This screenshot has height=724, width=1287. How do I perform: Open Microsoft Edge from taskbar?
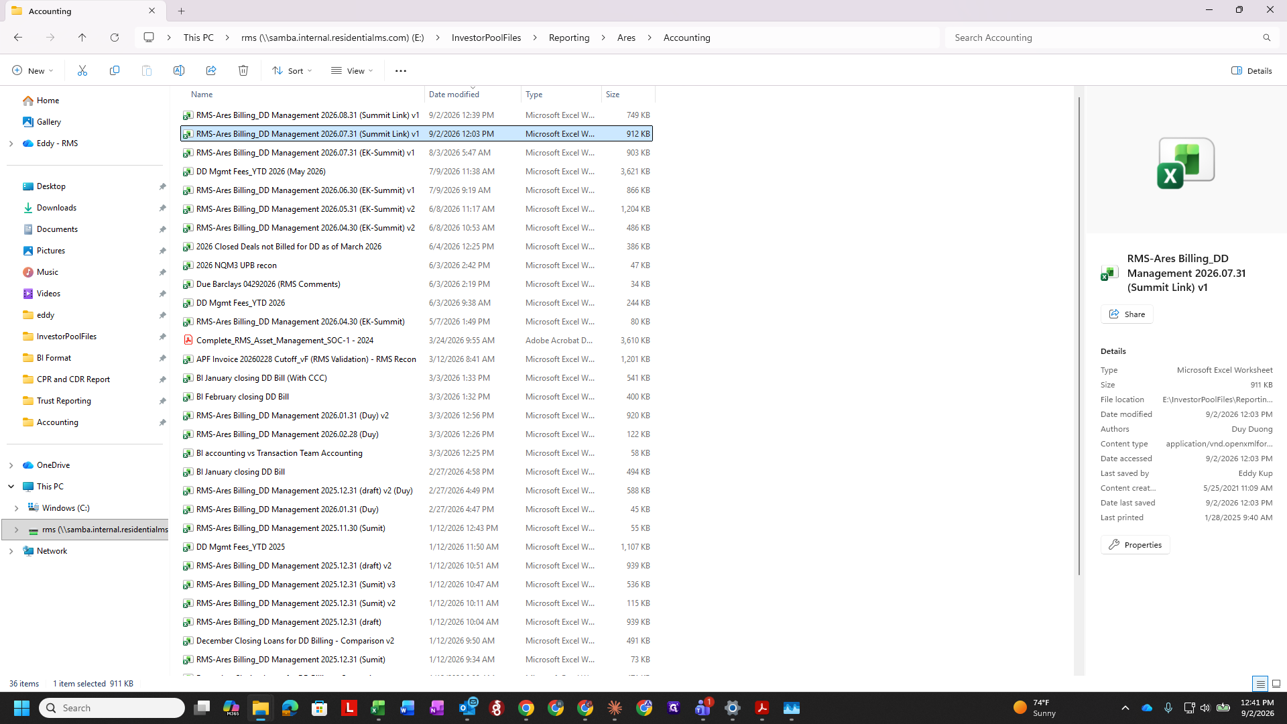click(290, 708)
